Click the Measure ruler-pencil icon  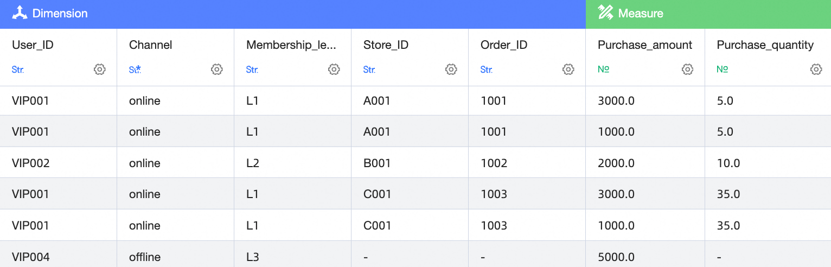(x=605, y=13)
